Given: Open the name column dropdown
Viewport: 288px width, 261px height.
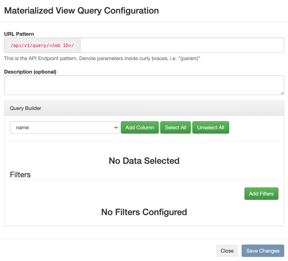Looking at the screenshot, I should point(65,127).
